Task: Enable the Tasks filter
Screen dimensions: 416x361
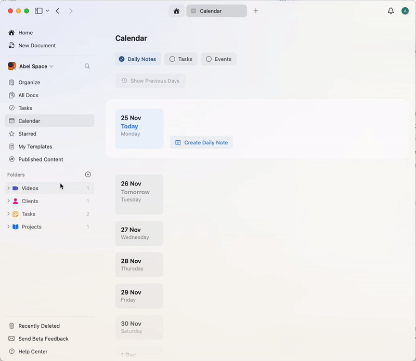Action: pyautogui.click(x=180, y=59)
